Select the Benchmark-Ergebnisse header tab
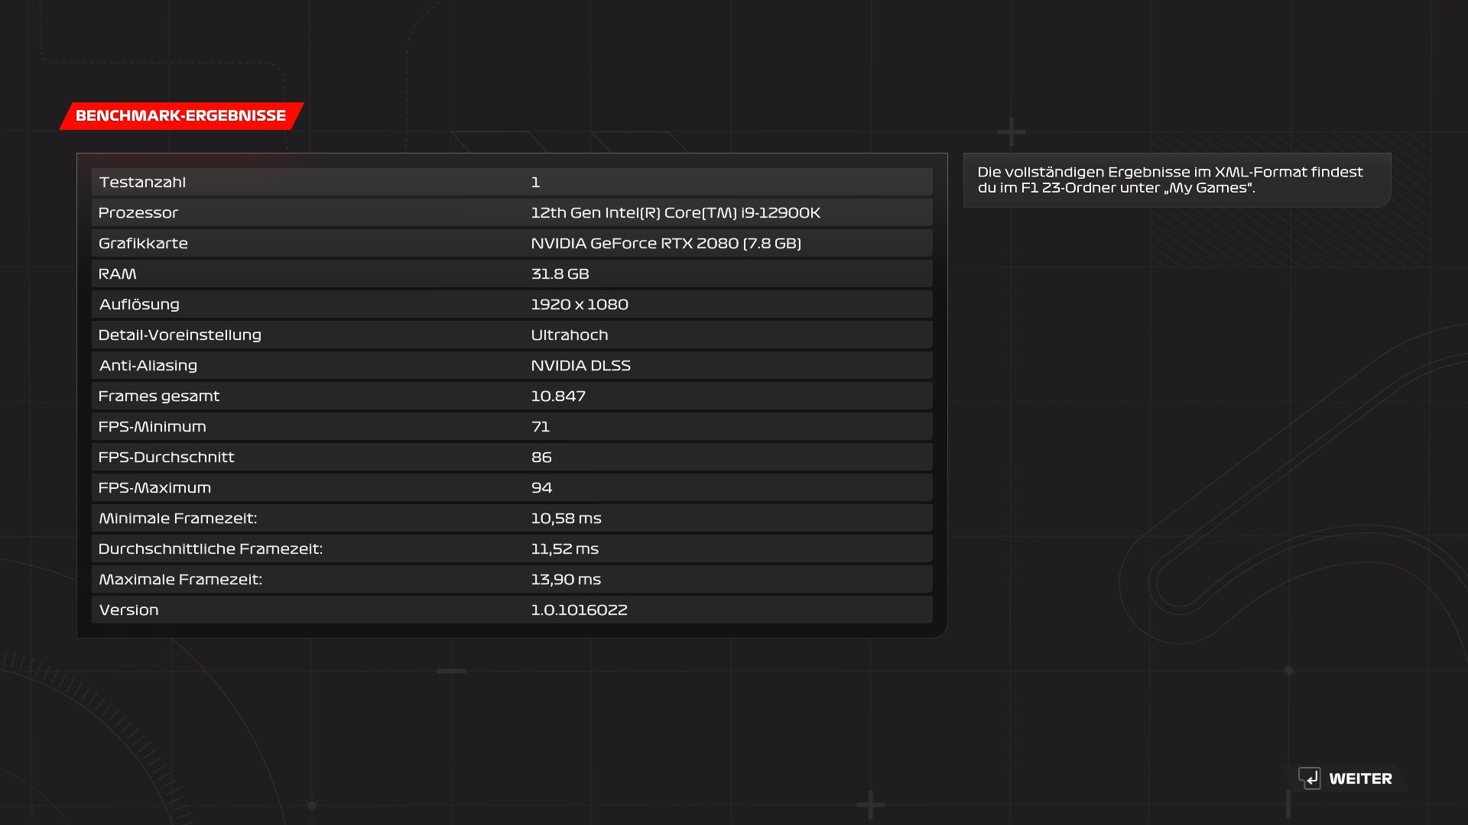 pyautogui.click(x=181, y=116)
